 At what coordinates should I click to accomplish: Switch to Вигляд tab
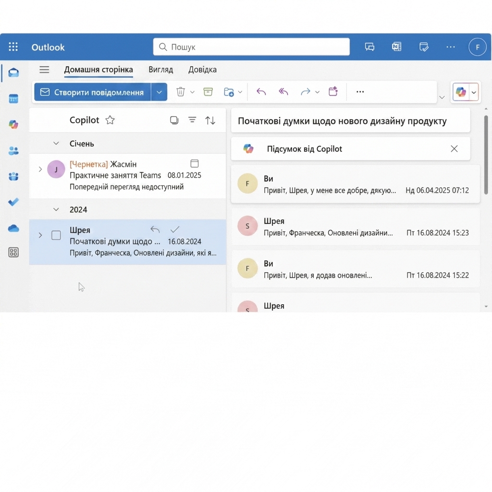160,70
